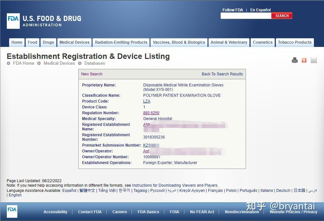Screen dimensions: 324x221
Task: Open FDA Basics footer link
Action: [x=148, y=212]
